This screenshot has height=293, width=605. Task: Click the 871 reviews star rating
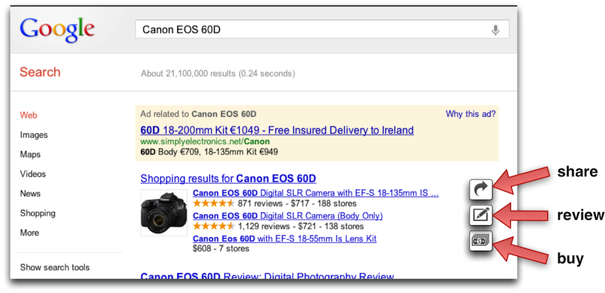click(214, 203)
